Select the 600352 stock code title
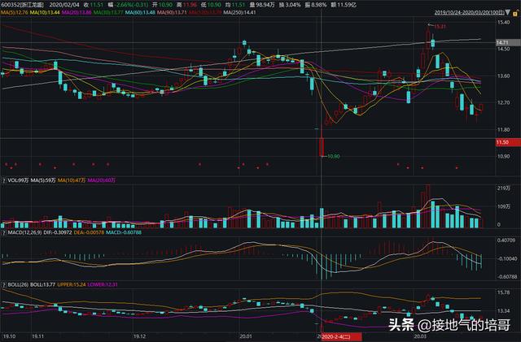This screenshot has height=342, width=521. 22,5
